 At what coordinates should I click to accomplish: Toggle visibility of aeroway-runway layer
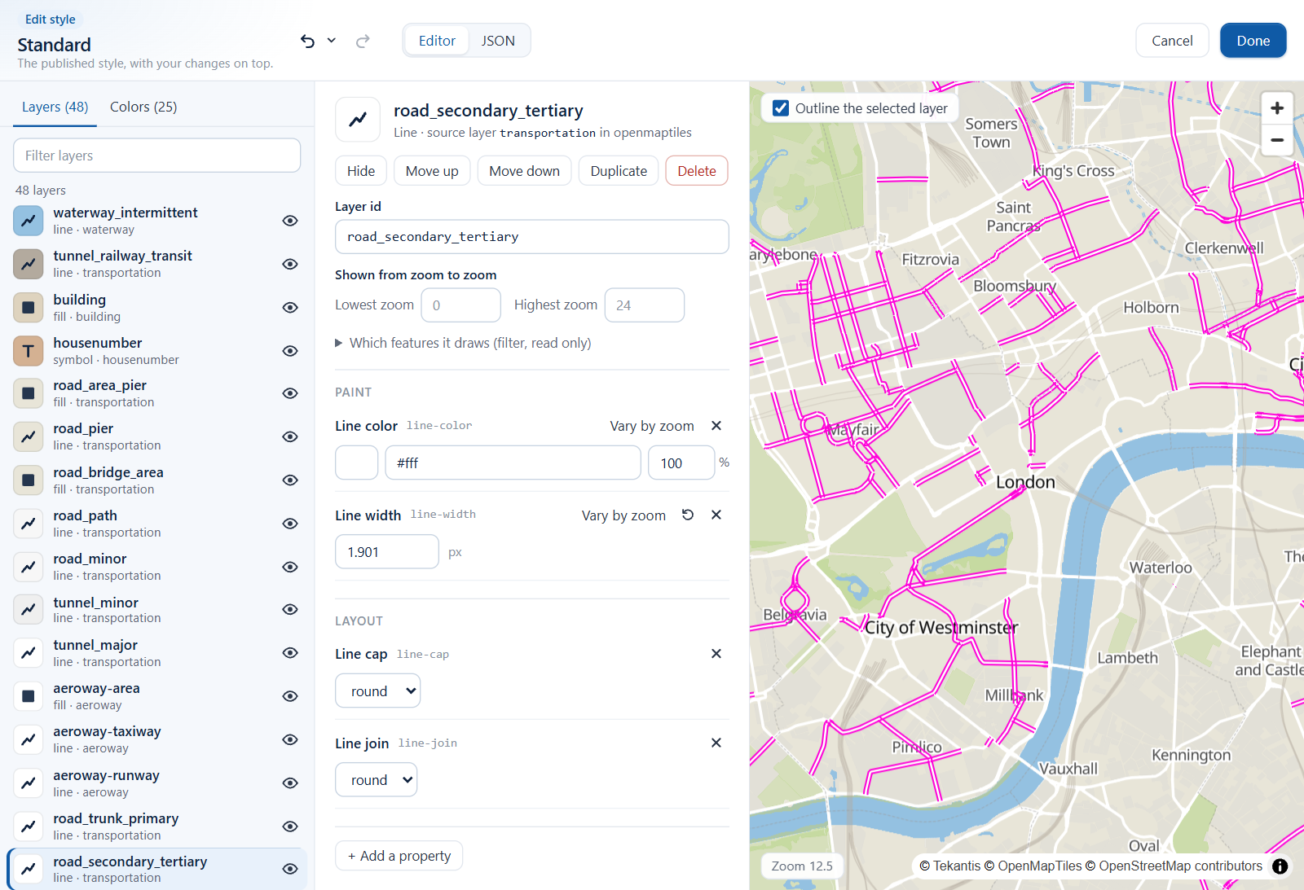(290, 783)
